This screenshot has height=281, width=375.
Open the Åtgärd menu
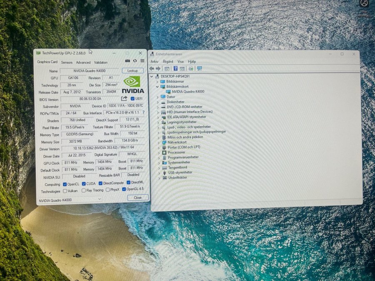pos(168,62)
